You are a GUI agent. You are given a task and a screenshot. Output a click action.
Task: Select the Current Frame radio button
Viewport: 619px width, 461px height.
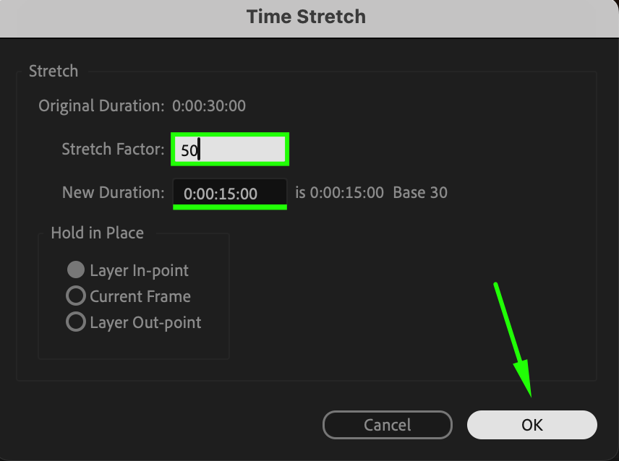click(x=76, y=296)
